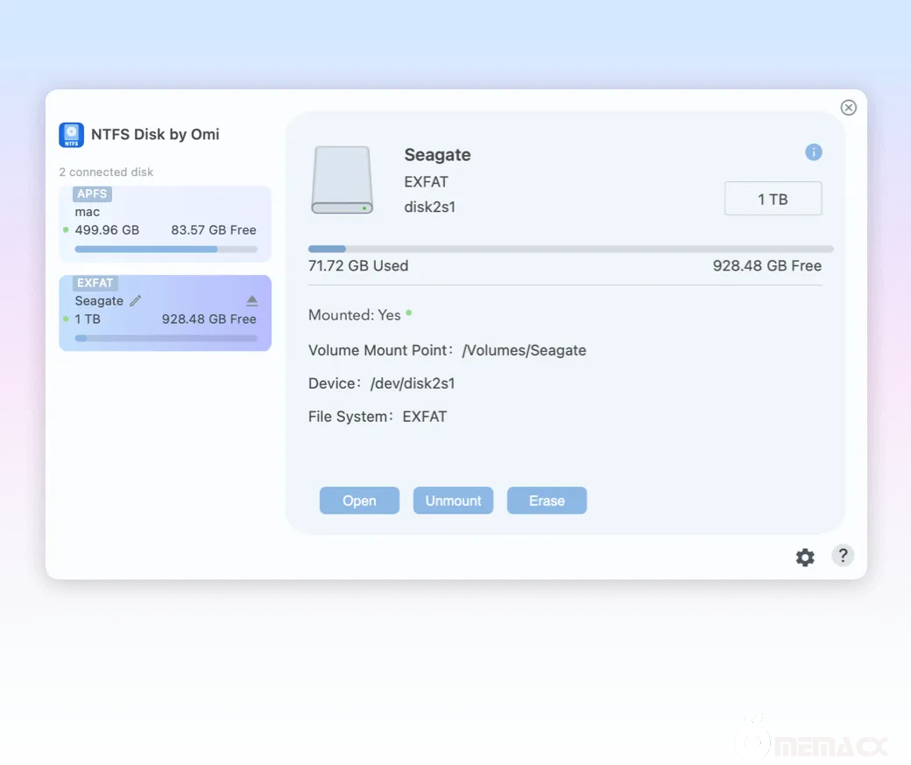Click the pencil rename icon beside Seagate
911x765 pixels.
[x=135, y=300]
